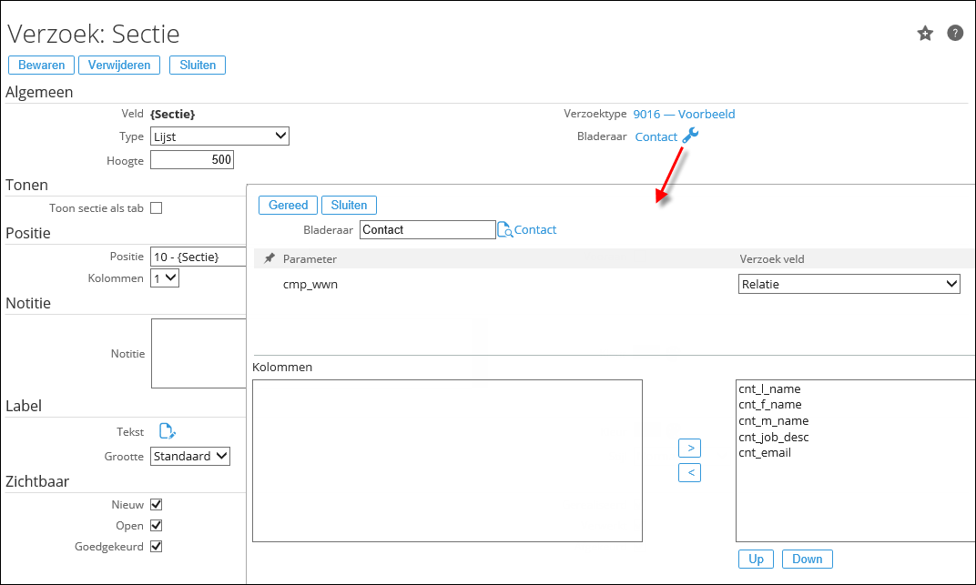Viewport: 976px width, 585px height.
Task: Expand the Verzoek veld Relatie dropdown
Action: pyautogui.click(x=849, y=284)
